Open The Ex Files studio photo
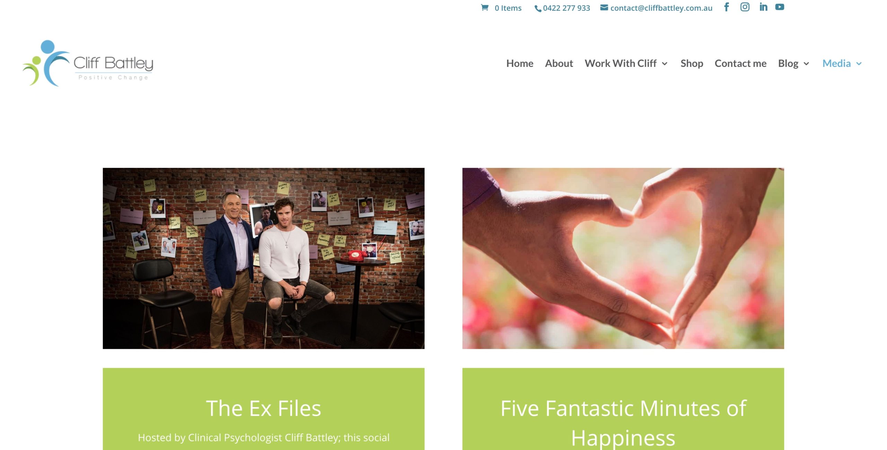The image size is (887, 450). point(263,258)
